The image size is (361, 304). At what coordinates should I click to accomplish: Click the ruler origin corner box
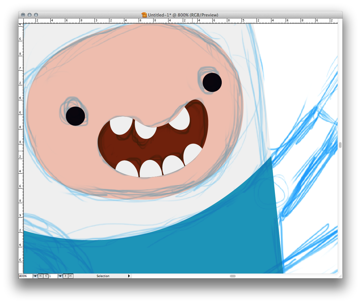21,21
